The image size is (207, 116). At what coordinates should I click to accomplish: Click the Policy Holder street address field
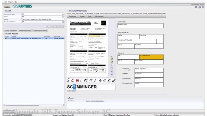(x=137, y=42)
